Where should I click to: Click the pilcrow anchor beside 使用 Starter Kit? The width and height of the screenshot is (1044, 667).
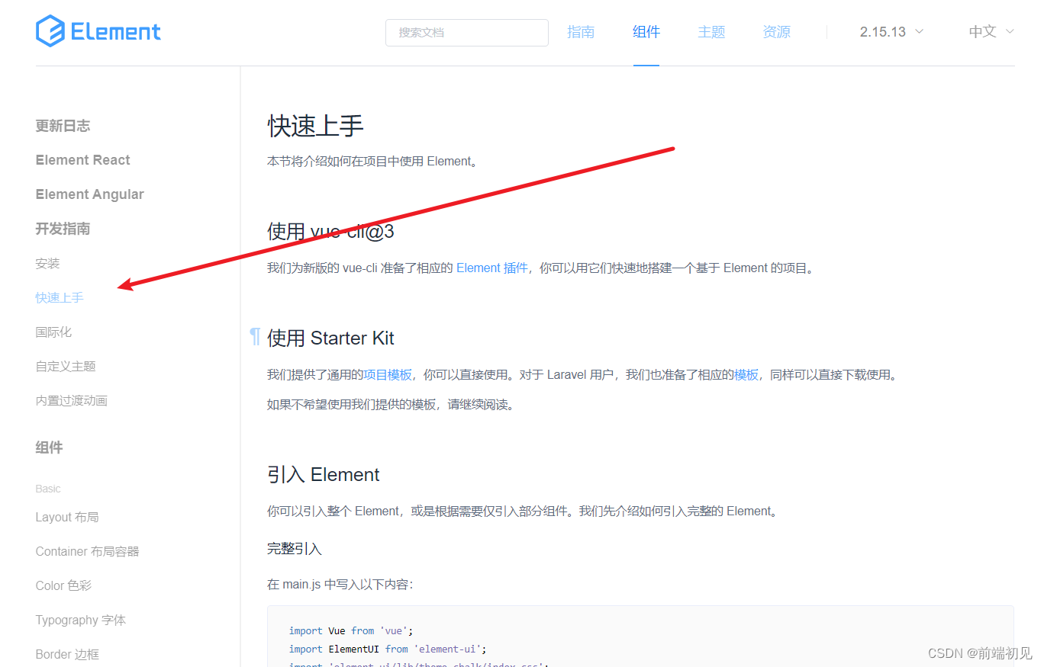(255, 337)
